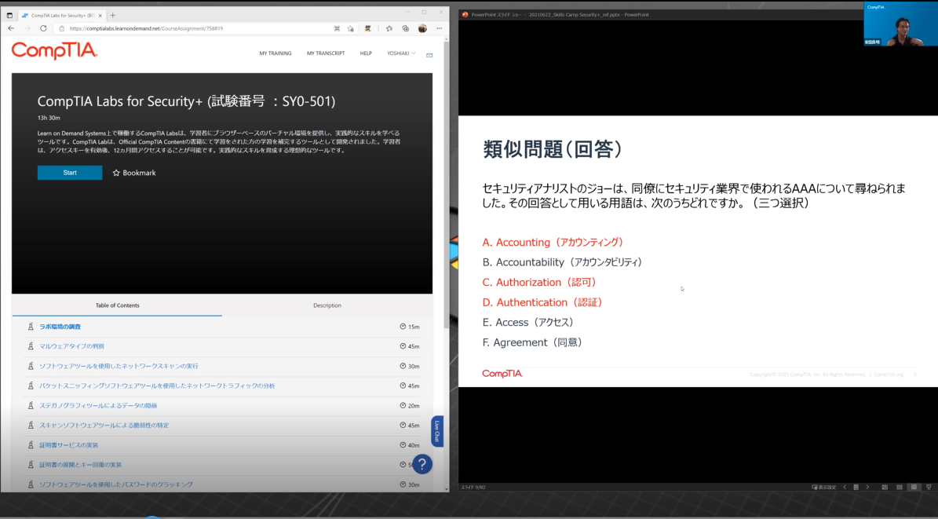Click answer E. Access on the slide

(528, 322)
